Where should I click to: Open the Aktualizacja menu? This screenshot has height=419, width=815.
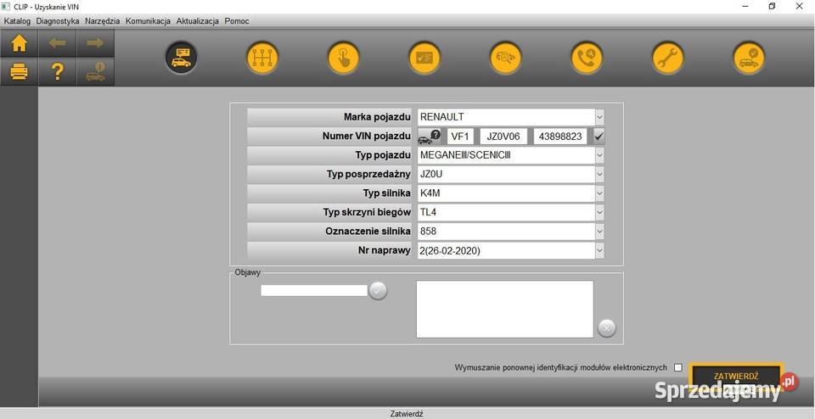coord(198,20)
